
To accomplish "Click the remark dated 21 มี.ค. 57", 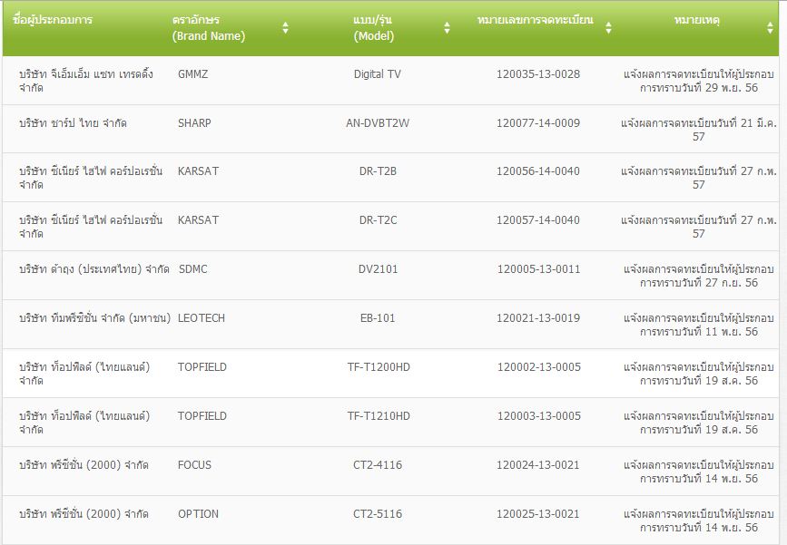I will 699,130.
